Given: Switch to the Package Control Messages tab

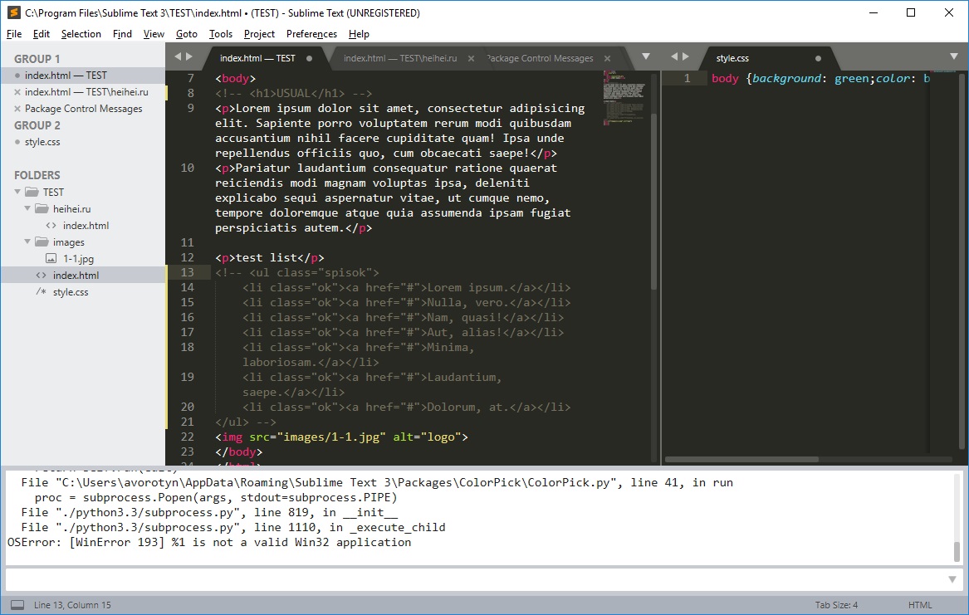Looking at the screenshot, I should (x=541, y=58).
